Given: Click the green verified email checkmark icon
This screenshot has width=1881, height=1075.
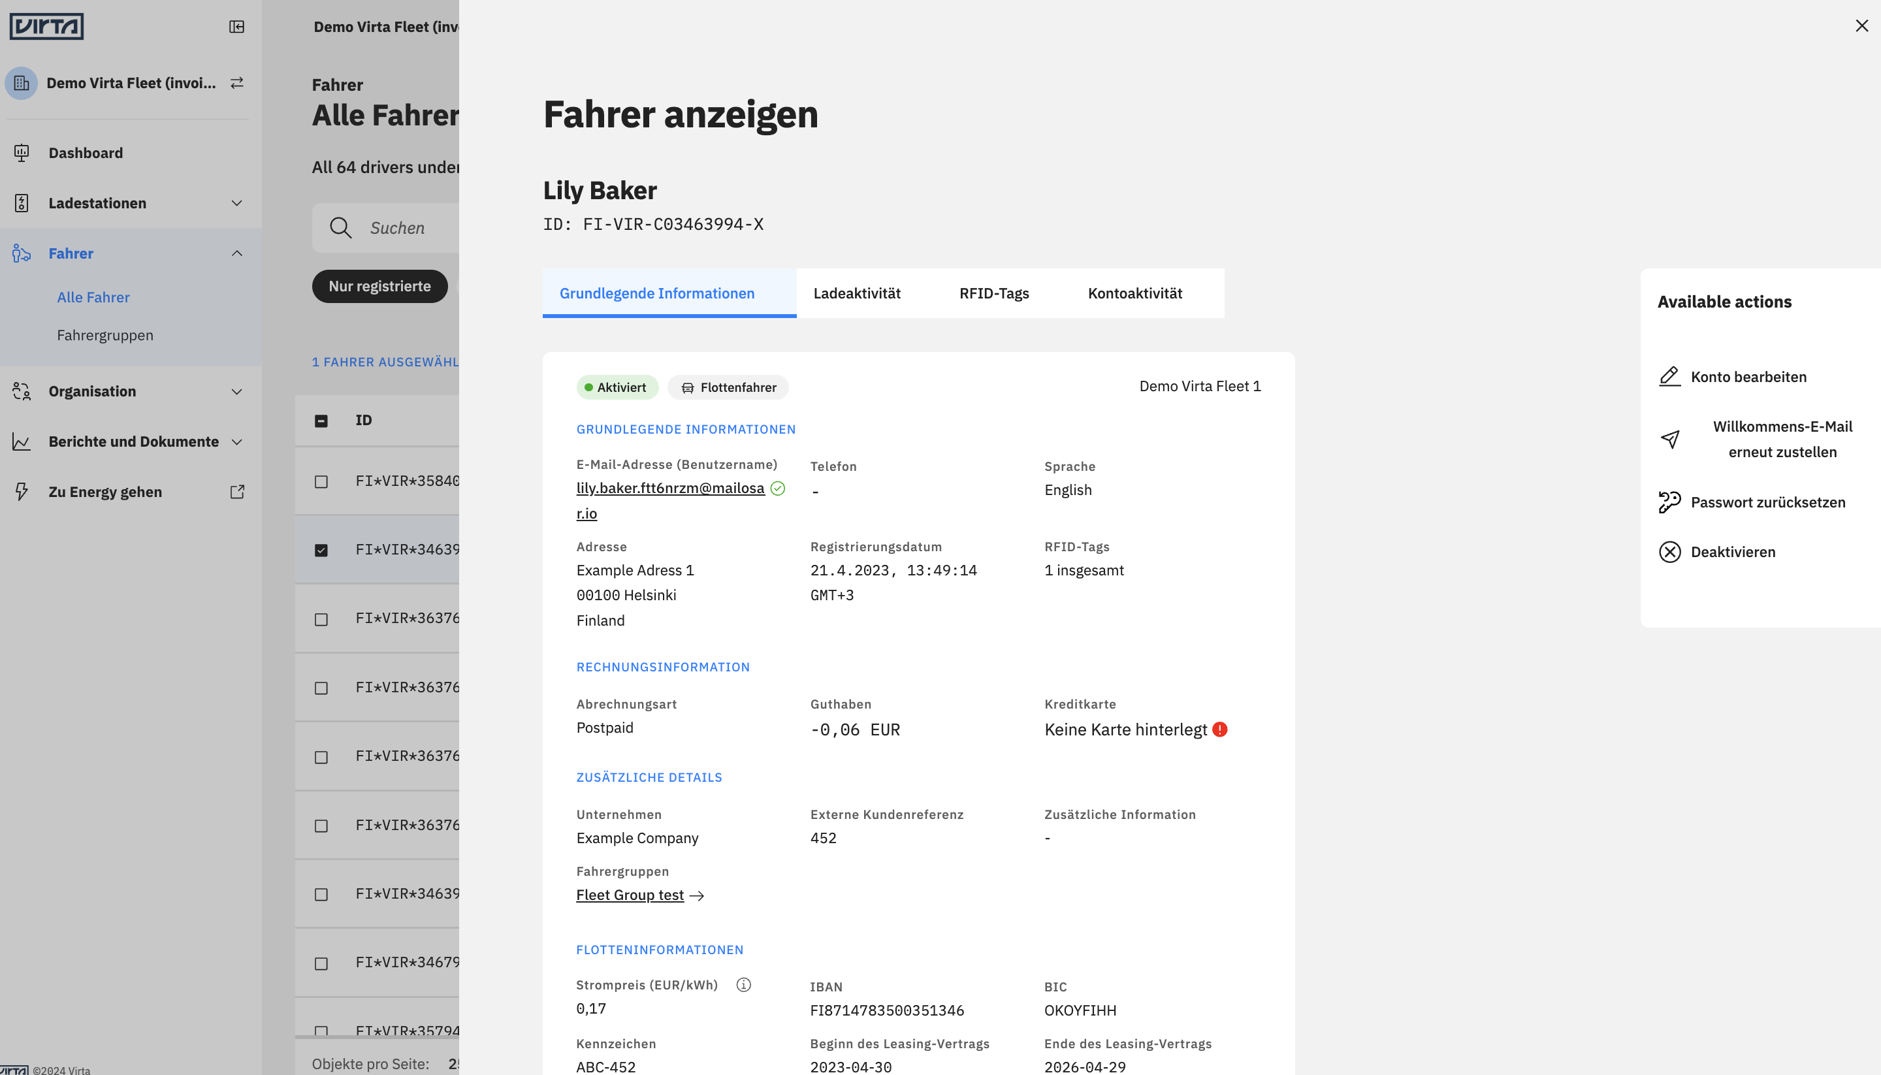Looking at the screenshot, I should coord(777,488).
